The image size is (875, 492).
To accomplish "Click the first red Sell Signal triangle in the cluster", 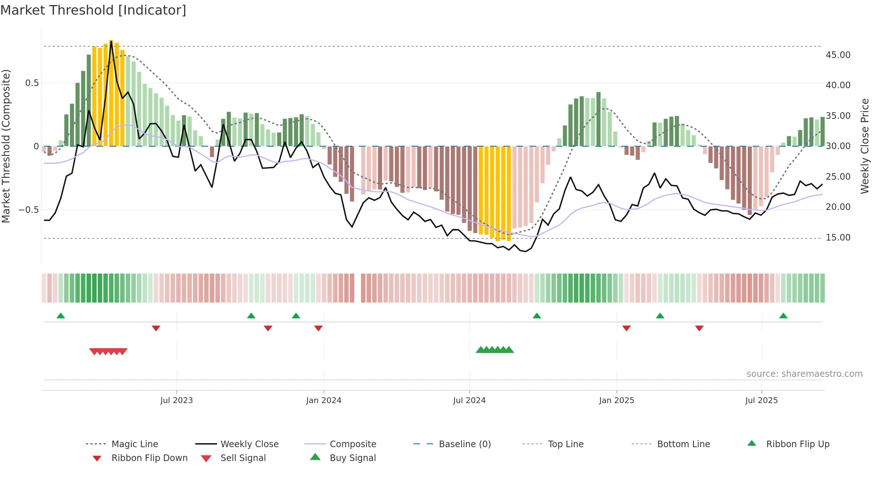I will (94, 351).
